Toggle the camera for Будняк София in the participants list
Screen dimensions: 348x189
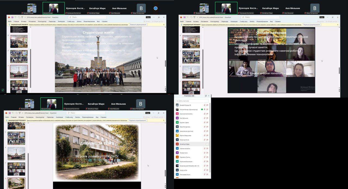(x=207, y=122)
